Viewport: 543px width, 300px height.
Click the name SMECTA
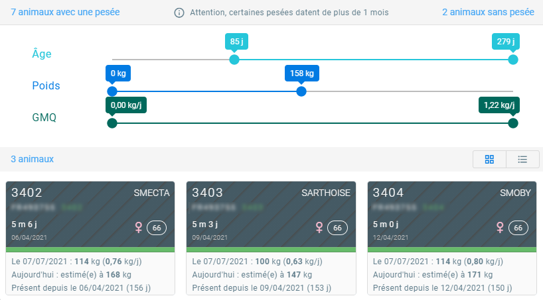click(151, 193)
